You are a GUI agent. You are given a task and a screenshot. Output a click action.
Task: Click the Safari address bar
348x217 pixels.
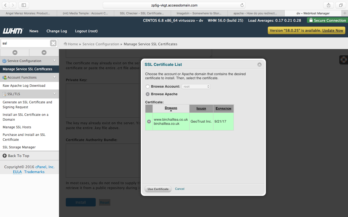[174, 5]
